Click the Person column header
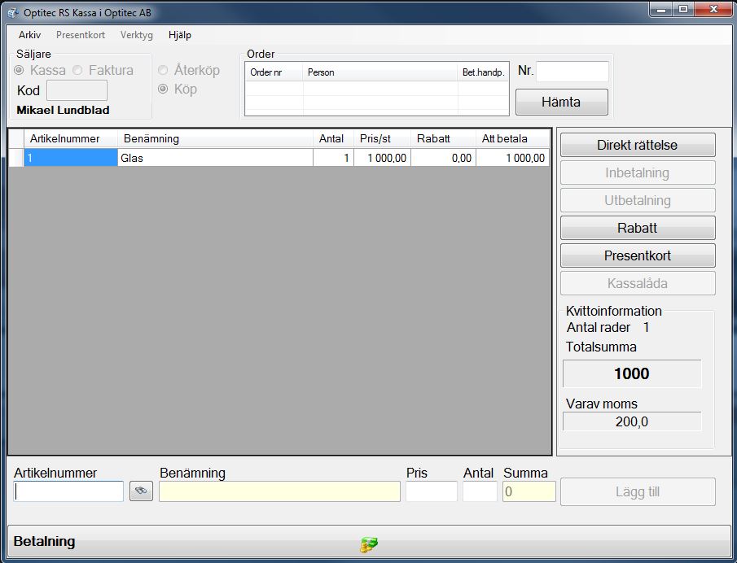737x563 pixels. pos(380,72)
